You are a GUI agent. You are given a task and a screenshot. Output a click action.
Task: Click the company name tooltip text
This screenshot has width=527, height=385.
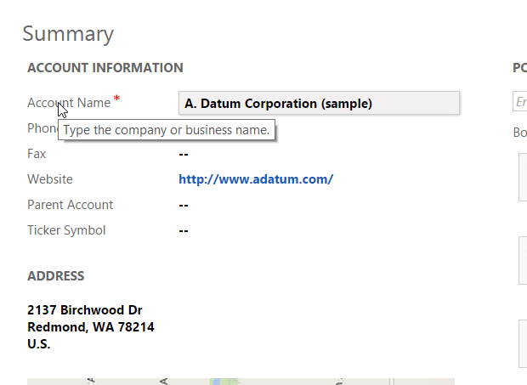click(167, 130)
